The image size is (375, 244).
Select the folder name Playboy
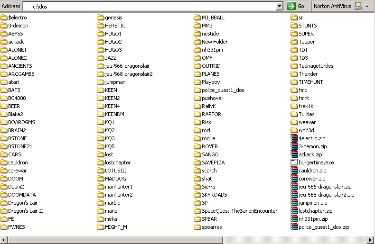[x=211, y=82]
